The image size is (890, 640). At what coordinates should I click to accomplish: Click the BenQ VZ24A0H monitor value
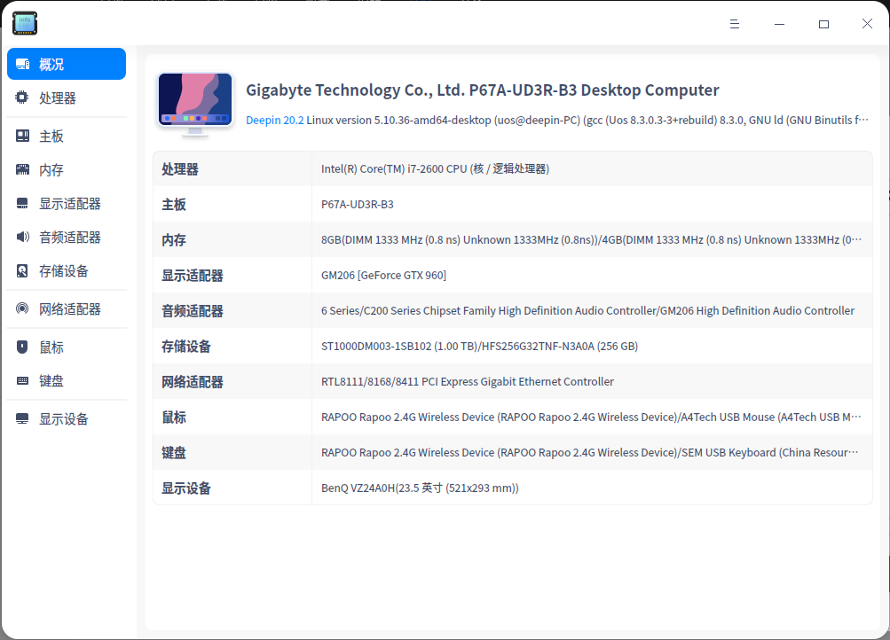(420, 488)
